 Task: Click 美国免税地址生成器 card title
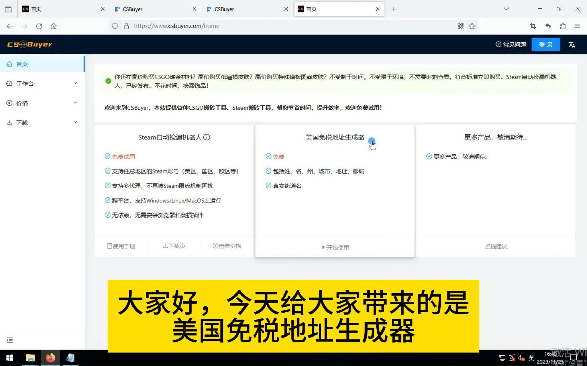335,137
